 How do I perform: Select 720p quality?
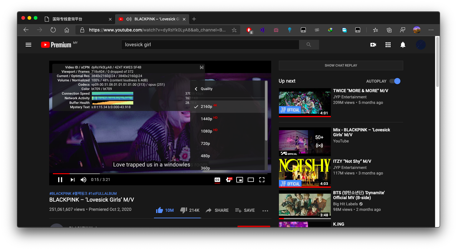pos(228,143)
